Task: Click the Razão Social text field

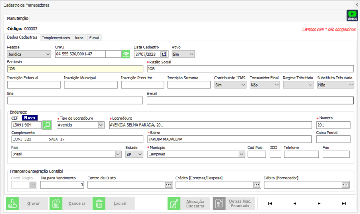Action: coord(250,69)
